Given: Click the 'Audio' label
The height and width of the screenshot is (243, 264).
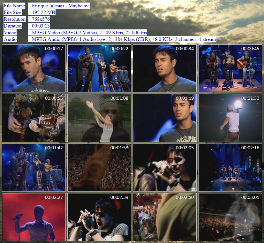Looking at the screenshot, I should (x=10, y=39).
